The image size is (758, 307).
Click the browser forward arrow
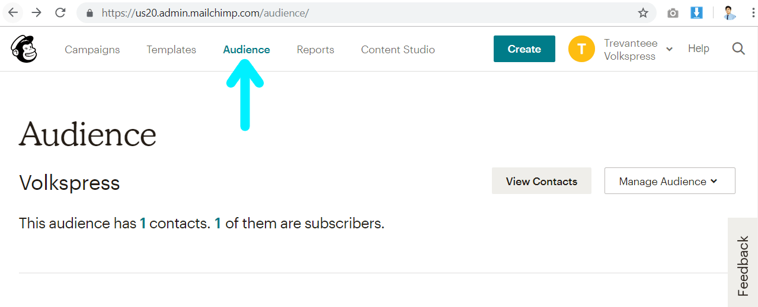(x=36, y=12)
